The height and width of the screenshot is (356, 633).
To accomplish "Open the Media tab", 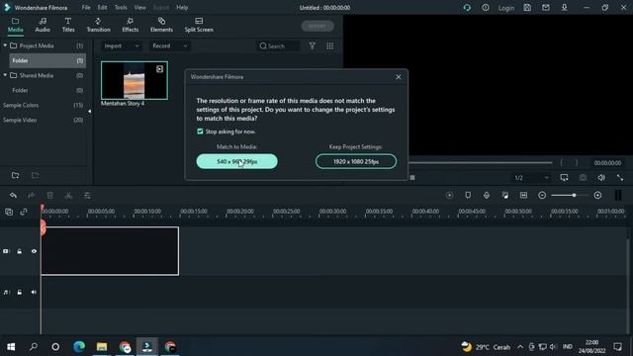I will tap(16, 25).
